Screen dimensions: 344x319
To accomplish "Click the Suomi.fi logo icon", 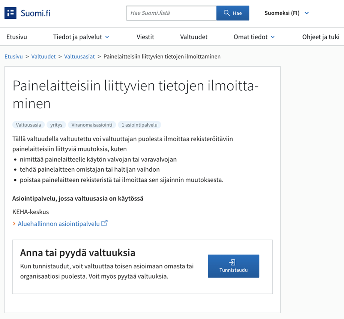I will [x=10, y=12].
